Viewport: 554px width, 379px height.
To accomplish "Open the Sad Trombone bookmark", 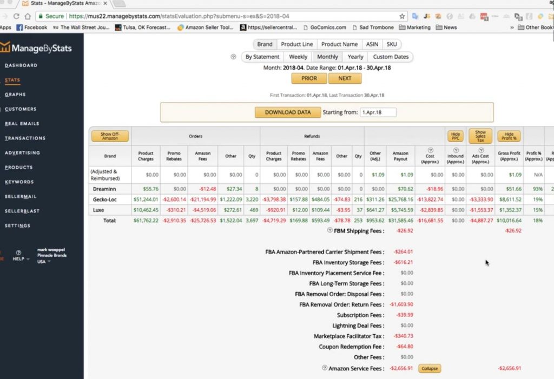I will [373, 27].
